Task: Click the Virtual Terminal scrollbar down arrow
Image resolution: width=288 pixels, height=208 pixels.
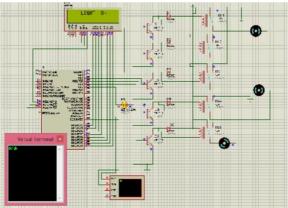Action: [x=60, y=198]
